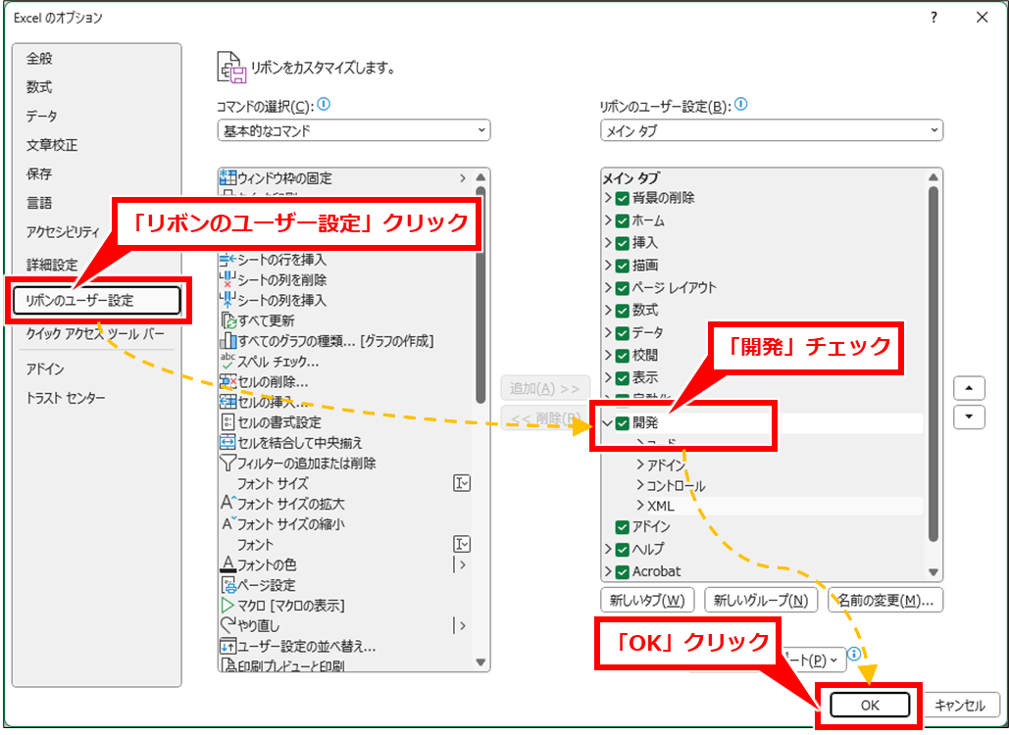The width and height of the screenshot is (1009, 735).
Task: Toggle the 開発 tab checkbox
Action: click(x=623, y=423)
